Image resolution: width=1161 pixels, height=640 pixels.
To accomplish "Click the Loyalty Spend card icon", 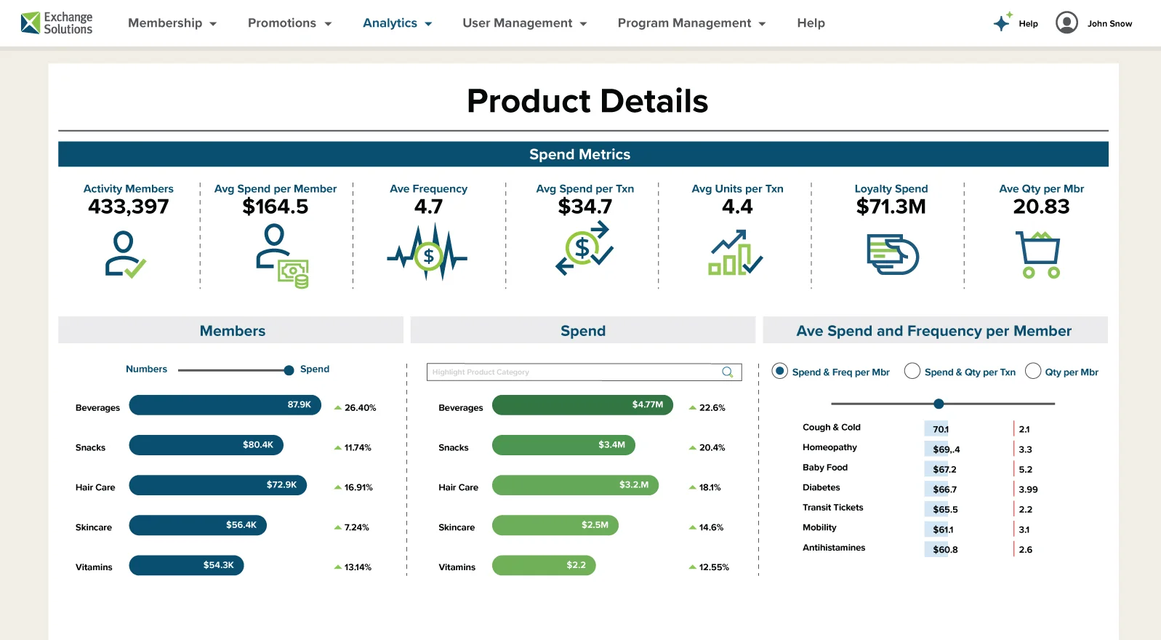I will point(892,254).
